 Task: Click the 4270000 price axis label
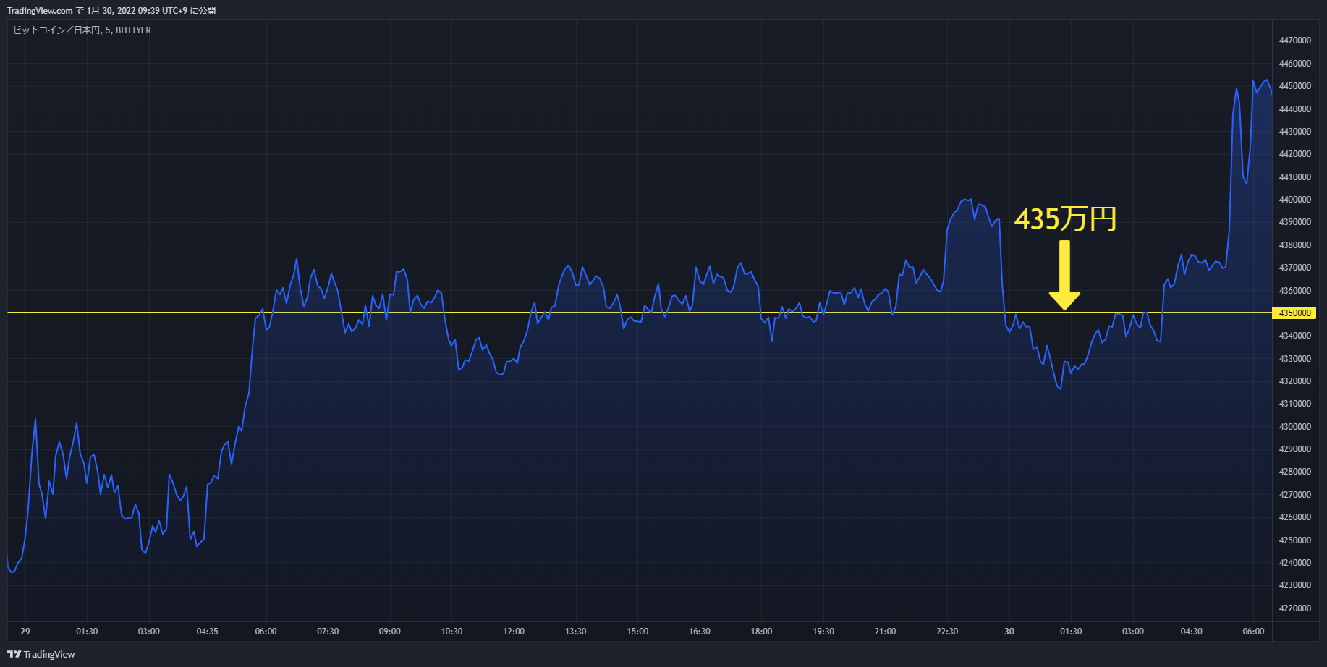(1294, 495)
